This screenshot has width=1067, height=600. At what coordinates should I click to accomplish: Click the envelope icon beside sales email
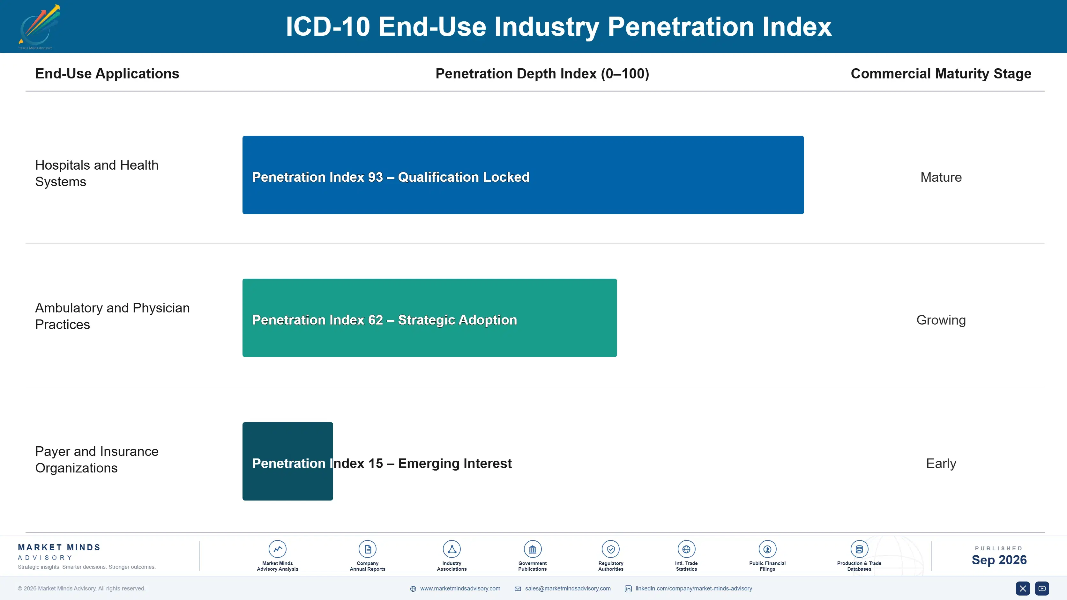coord(518,589)
